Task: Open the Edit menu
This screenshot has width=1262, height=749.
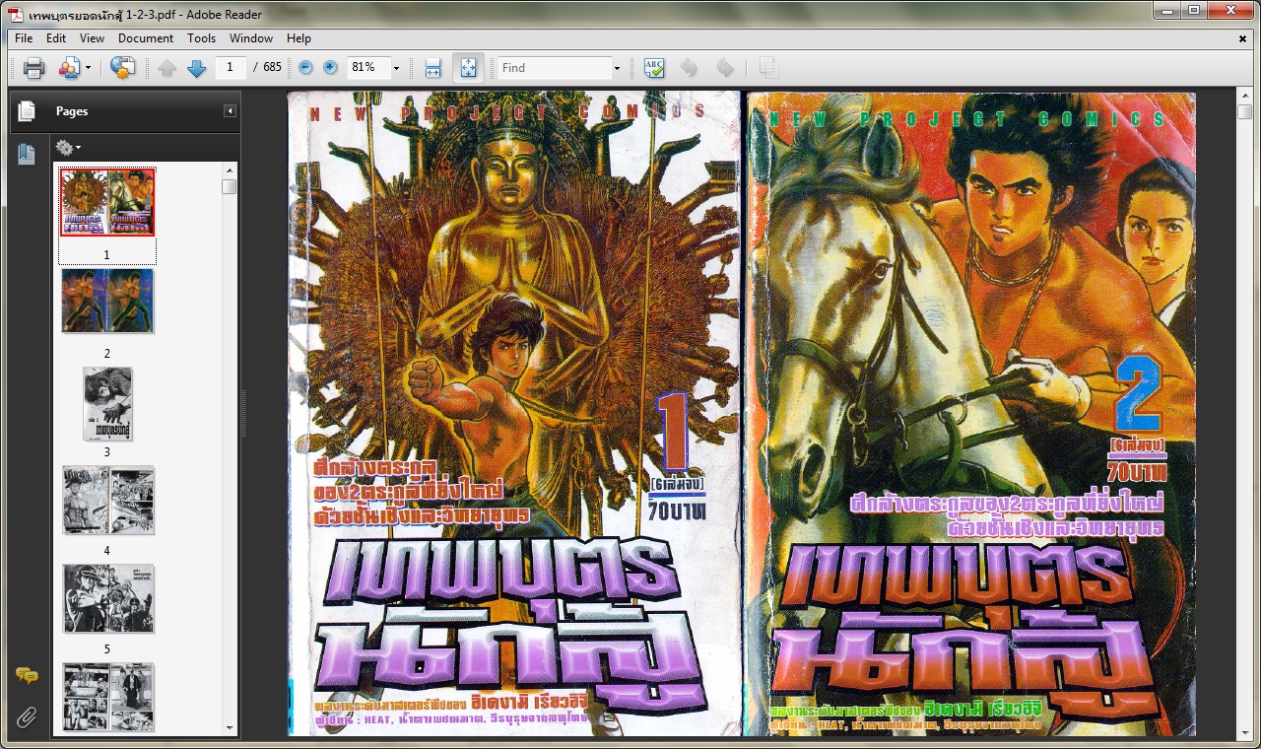Action: point(56,38)
